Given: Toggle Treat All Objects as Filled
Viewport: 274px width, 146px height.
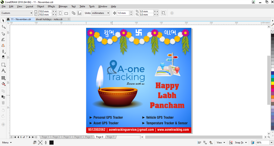Looking at the screenshot, I should (163, 13).
